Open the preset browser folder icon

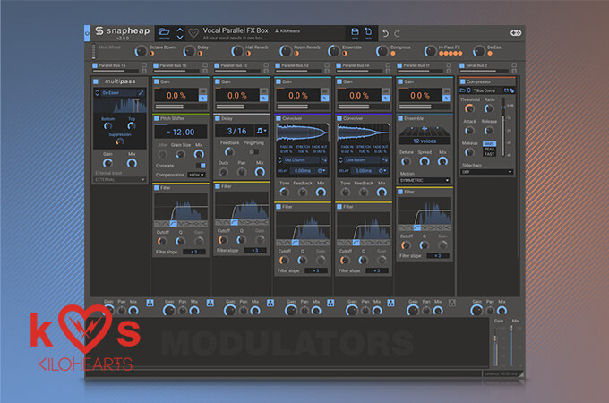click(x=164, y=32)
